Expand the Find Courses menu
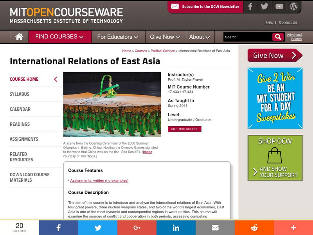The width and height of the screenshot is (313, 235). click(x=60, y=37)
